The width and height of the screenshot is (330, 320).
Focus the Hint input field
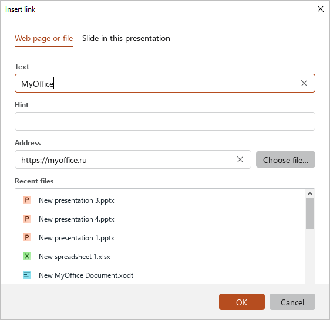click(165, 121)
